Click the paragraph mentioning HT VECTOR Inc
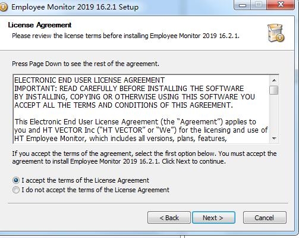 (141, 130)
